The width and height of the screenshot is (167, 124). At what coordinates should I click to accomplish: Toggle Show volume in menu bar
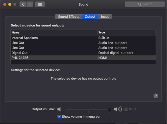pos(59,117)
